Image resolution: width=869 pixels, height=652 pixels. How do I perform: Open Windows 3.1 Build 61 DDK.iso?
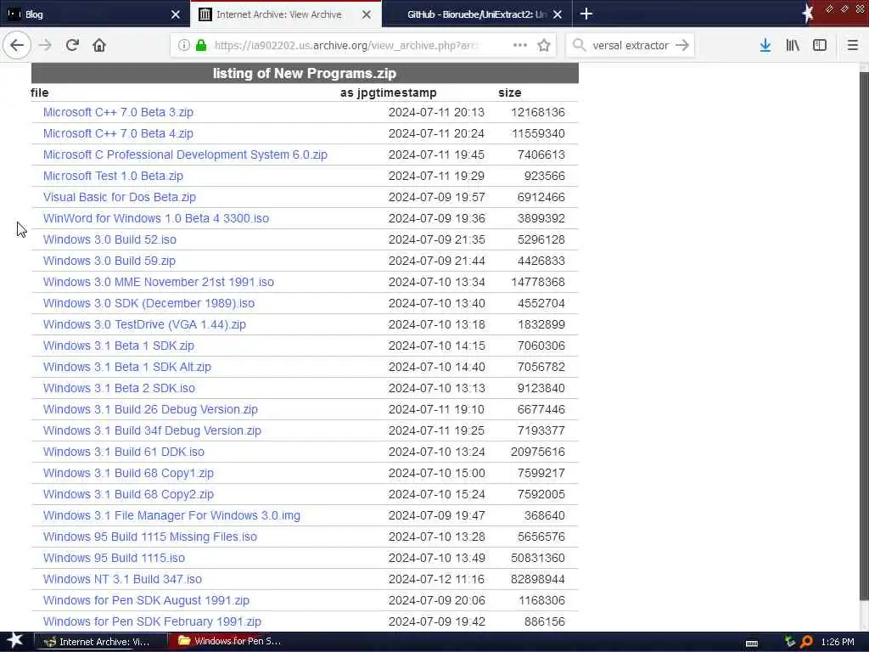(124, 452)
